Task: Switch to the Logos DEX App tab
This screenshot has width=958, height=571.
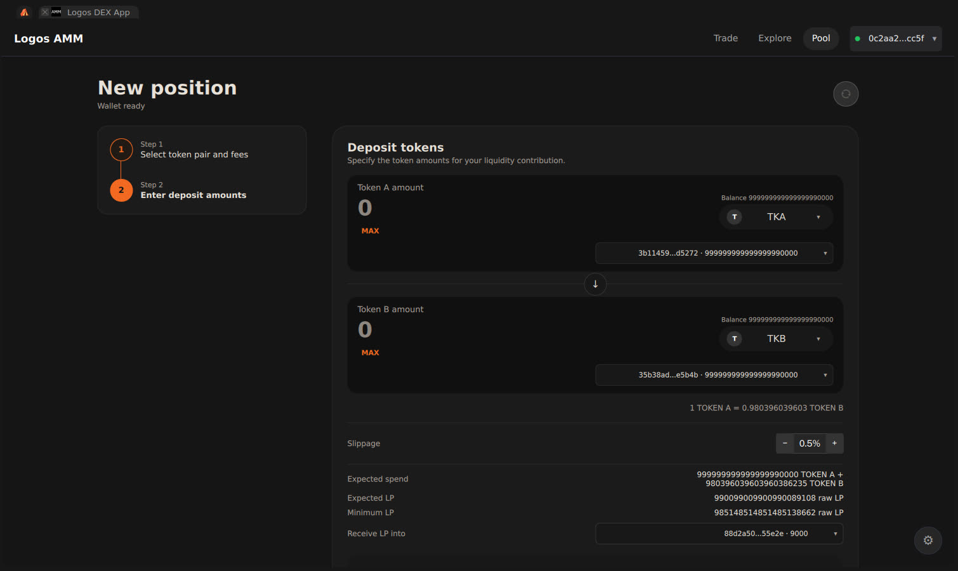Action: pos(89,12)
